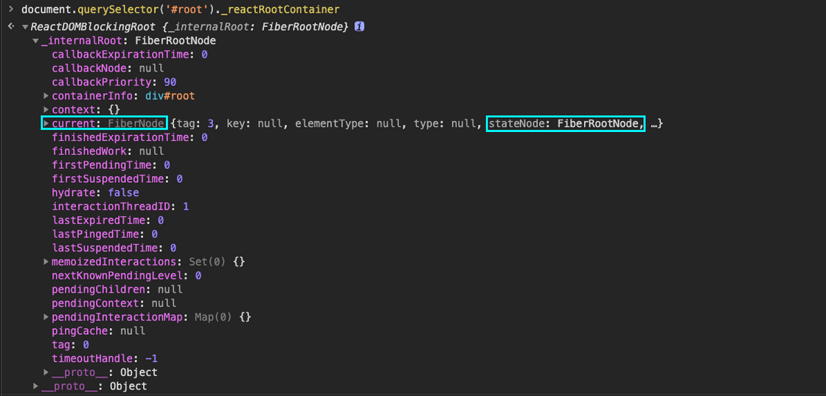The height and width of the screenshot is (396, 826).
Task: Click the info icon beside ReactDOMBlockingRoot
Action: (x=359, y=27)
